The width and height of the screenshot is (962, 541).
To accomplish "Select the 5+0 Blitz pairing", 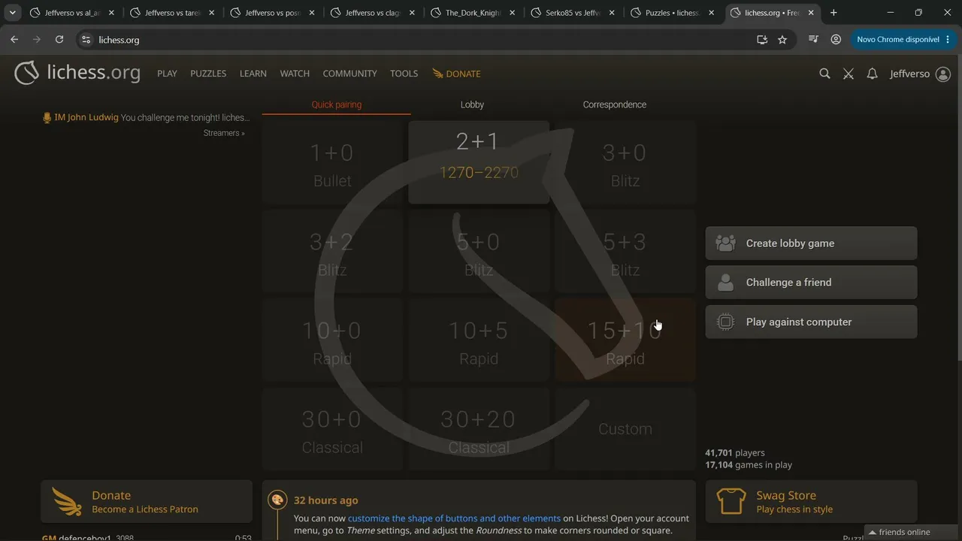I will point(479,251).
